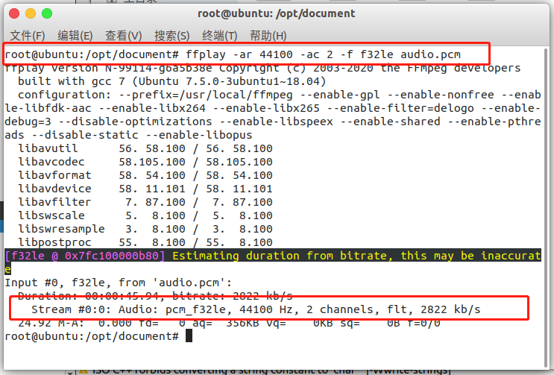Open the 终端(T) menu
This screenshot has height=375, width=554.
click(220, 36)
